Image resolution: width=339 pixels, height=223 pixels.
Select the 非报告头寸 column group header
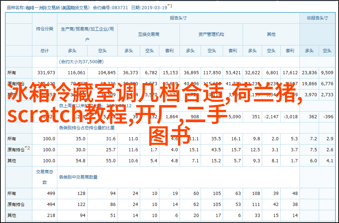(x=317, y=18)
